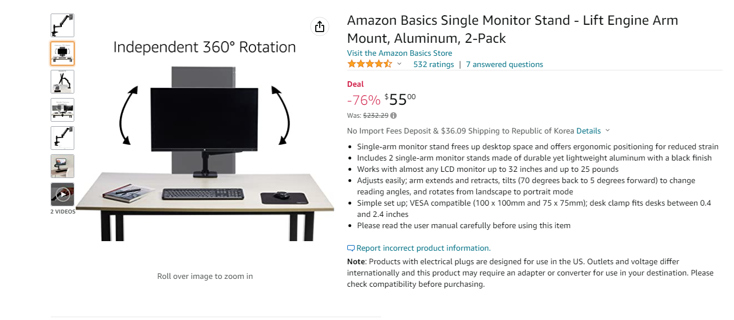
Task: Select the sixth lifestyle desk photo thumbnail
Action: point(62,166)
